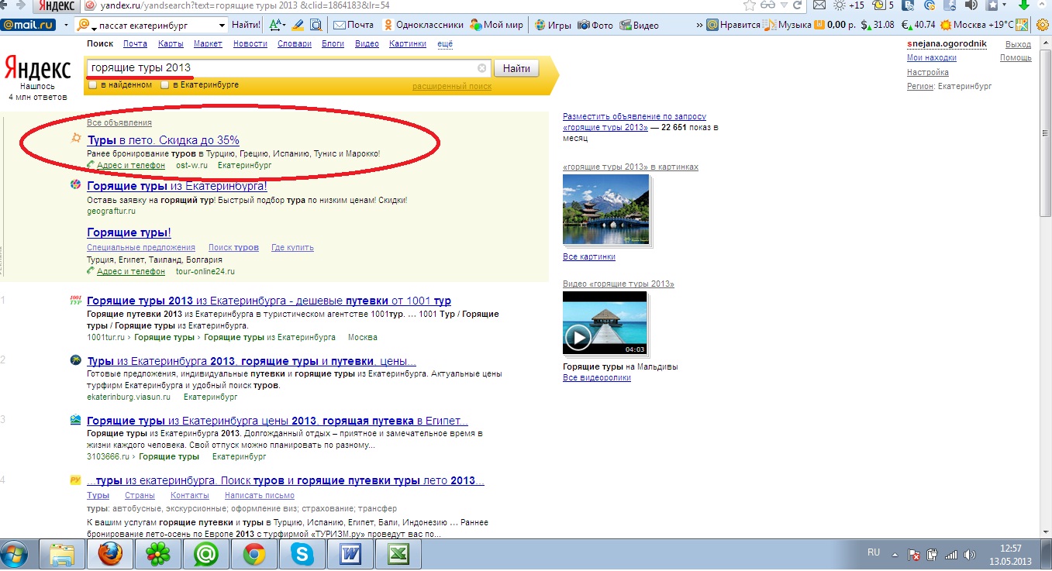Click the Нравится toolbar button
Image resolution: width=1052 pixels, height=571 pixels.
click(x=733, y=25)
